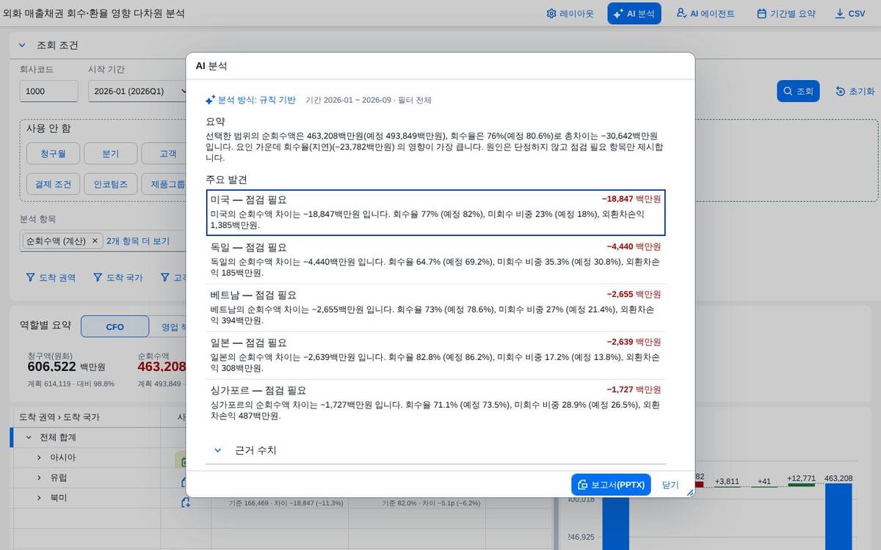This screenshot has width=881, height=550.
Task: Click the +3,811 waterfall segment
Action: coord(727,485)
